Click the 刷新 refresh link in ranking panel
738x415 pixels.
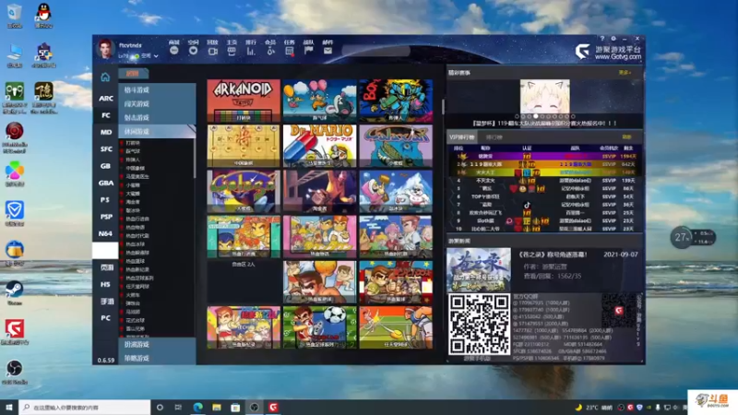pyautogui.click(x=626, y=136)
